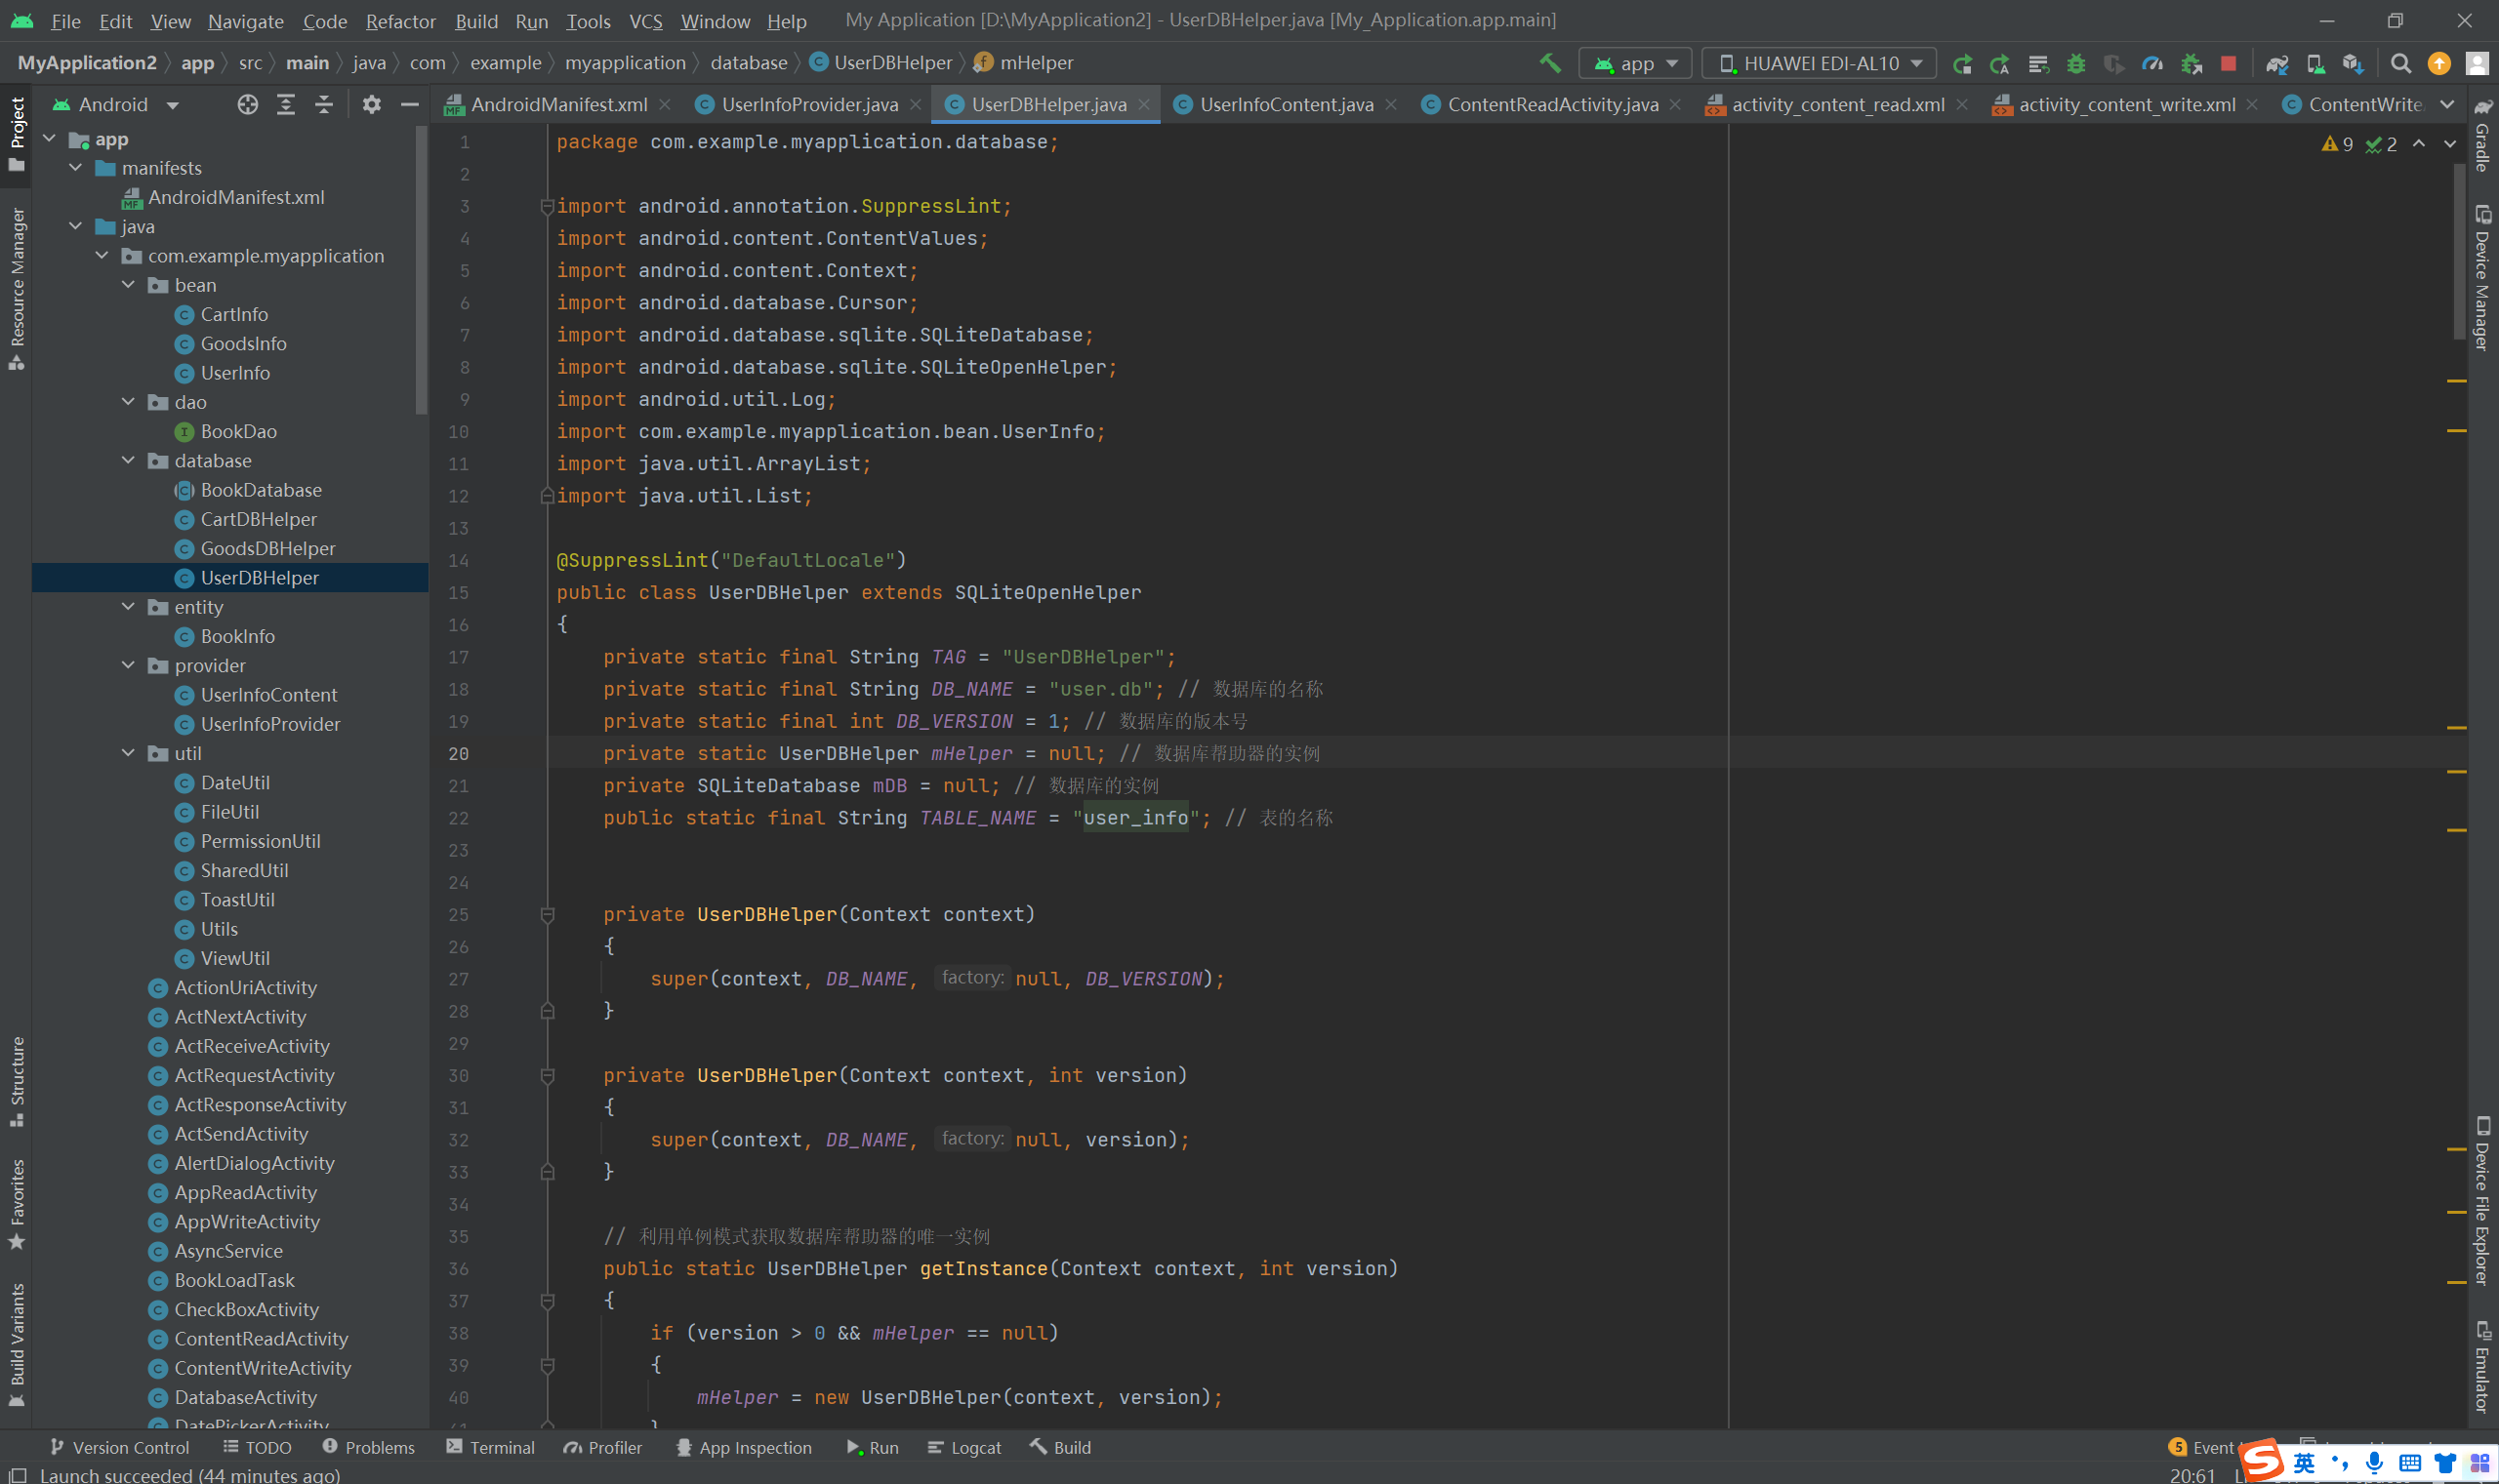Open project panel settings gear
Viewport: 2499px width, 1484px height.
(x=371, y=104)
